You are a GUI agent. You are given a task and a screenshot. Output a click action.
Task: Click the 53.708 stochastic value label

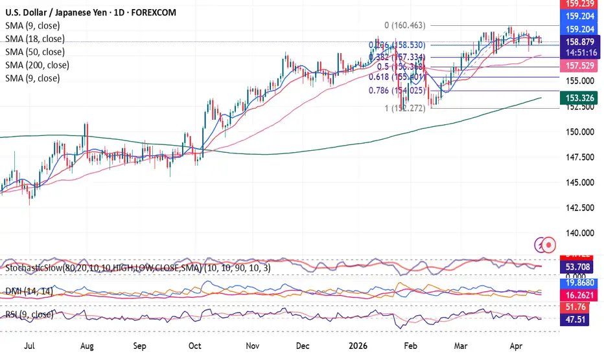[x=577, y=267]
